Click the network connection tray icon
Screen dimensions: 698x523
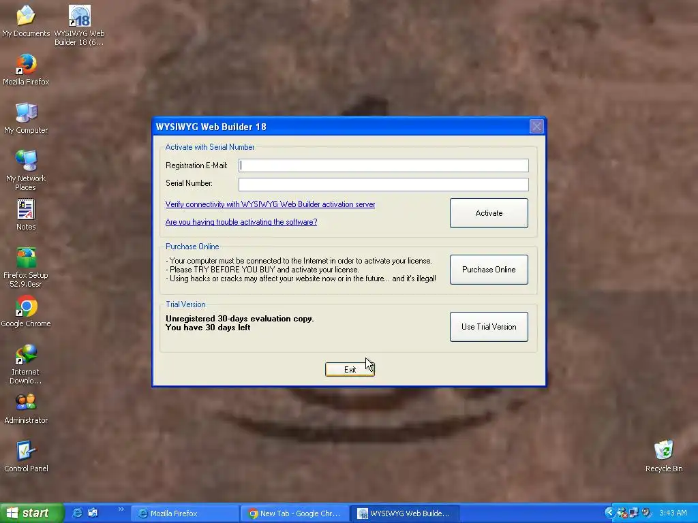point(633,513)
